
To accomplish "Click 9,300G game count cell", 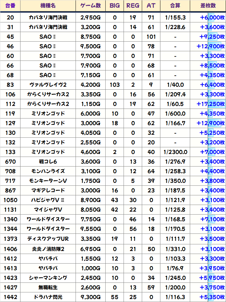I will click(x=91, y=297).
